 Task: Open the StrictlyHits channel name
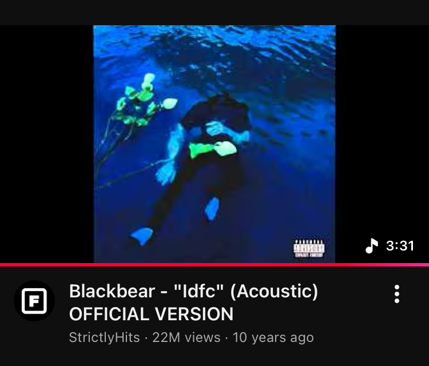click(105, 337)
